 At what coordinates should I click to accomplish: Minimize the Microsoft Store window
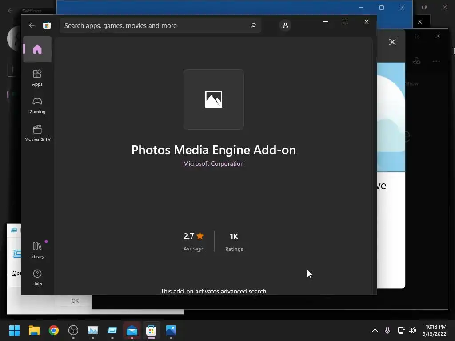(x=326, y=22)
